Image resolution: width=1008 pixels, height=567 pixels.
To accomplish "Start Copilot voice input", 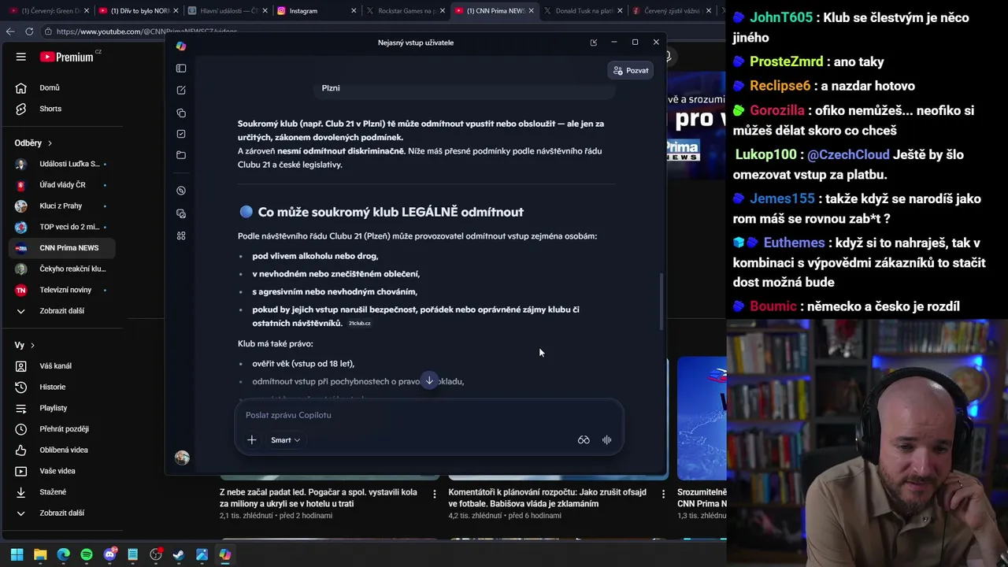I will (x=606, y=440).
